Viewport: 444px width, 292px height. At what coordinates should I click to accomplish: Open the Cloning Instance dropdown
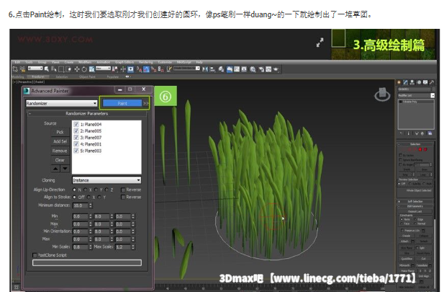(x=107, y=180)
